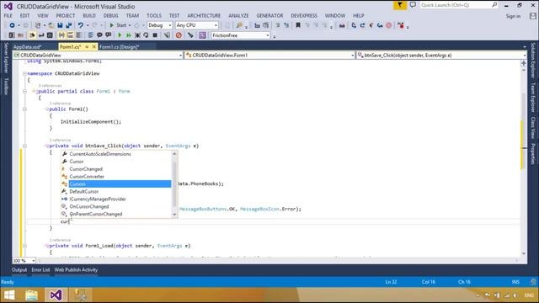Click the Save All icon
Viewport: 539px width, 303px height.
click(x=69, y=25)
